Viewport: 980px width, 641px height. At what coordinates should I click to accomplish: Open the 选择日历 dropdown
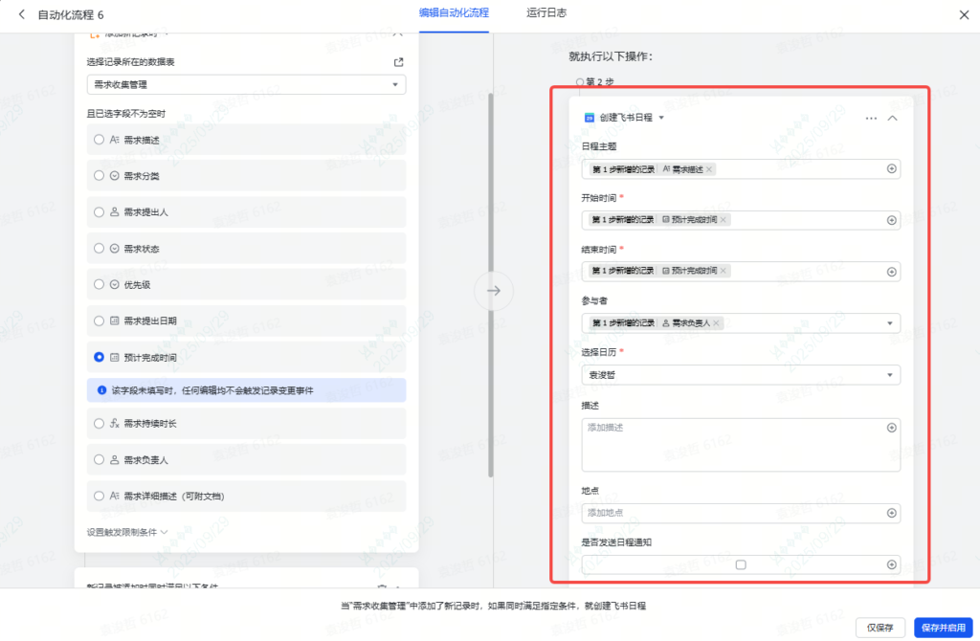[x=740, y=375]
